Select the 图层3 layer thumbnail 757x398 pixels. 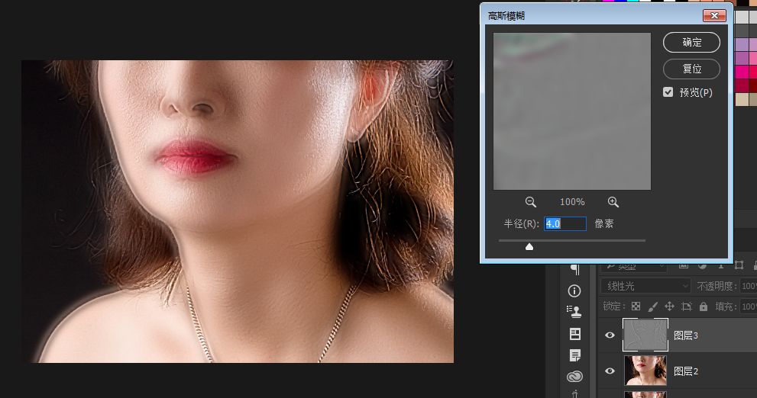pos(645,335)
